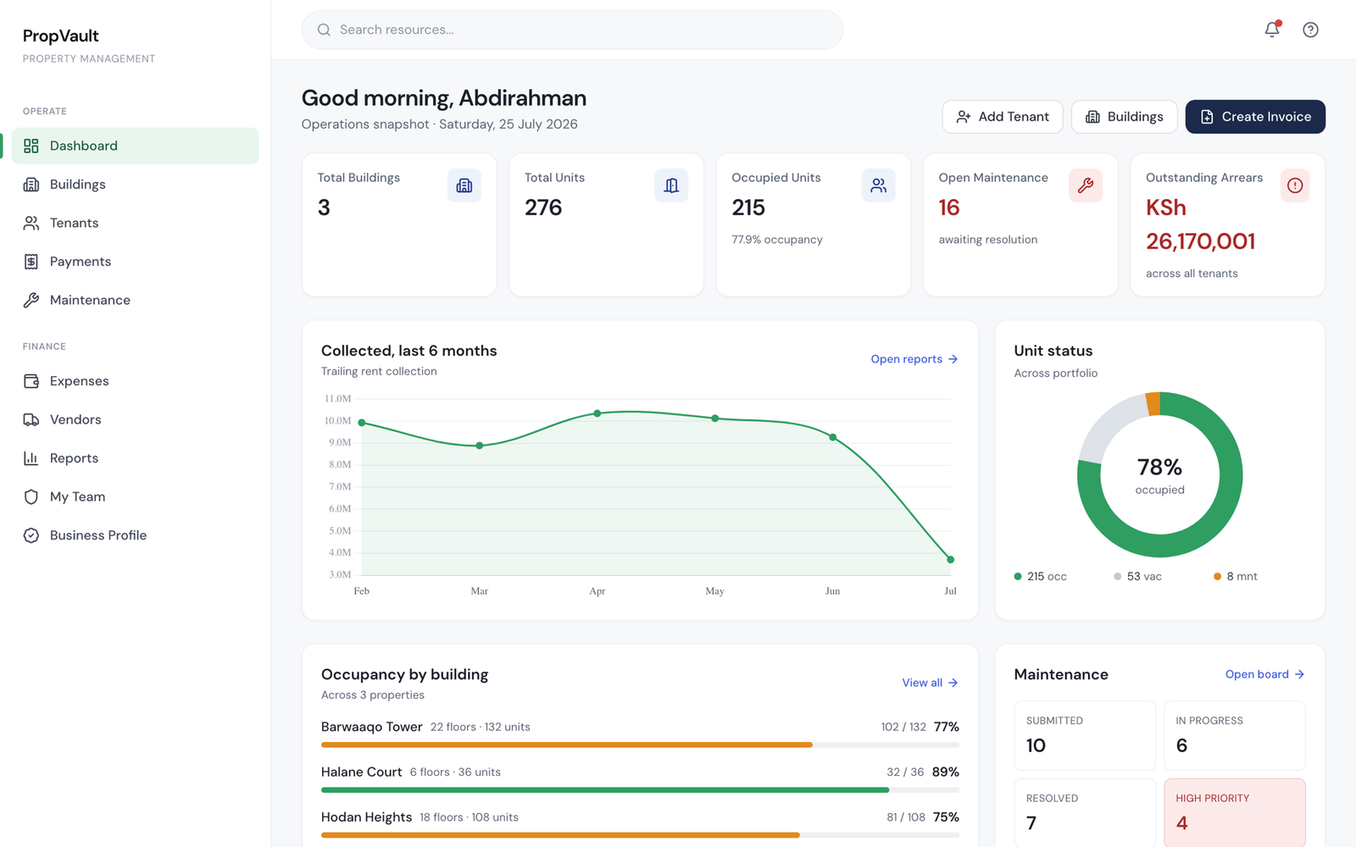Click the April data point on chart
The width and height of the screenshot is (1356, 847).
point(597,413)
